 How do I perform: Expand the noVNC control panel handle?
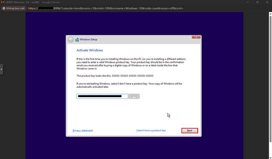click(x=1, y=69)
